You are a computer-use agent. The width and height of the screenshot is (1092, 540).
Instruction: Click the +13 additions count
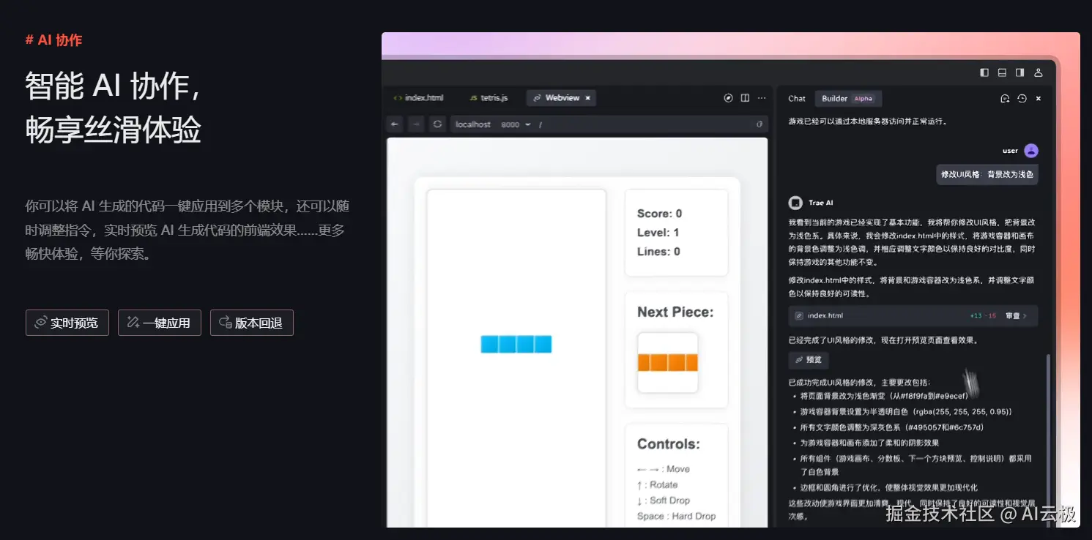(976, 316)
